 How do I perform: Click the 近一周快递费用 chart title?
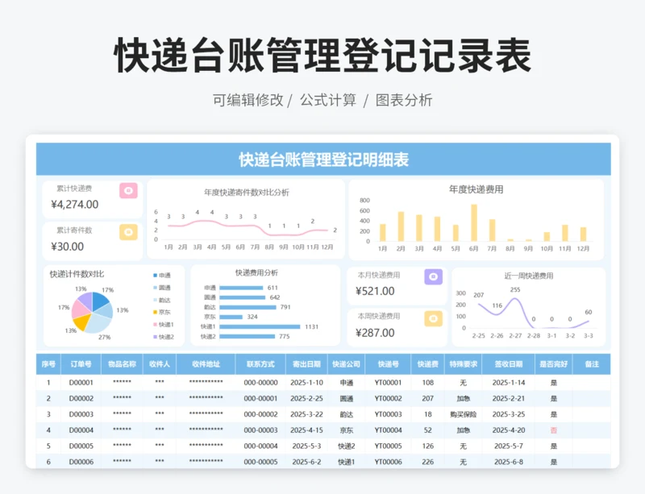click(529, 276)
